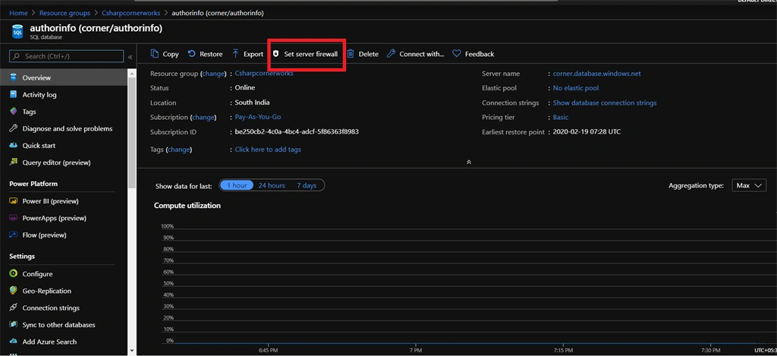Click the Connection strings sidebar icon
The image size is (777, 356).
tap(14, 307)
